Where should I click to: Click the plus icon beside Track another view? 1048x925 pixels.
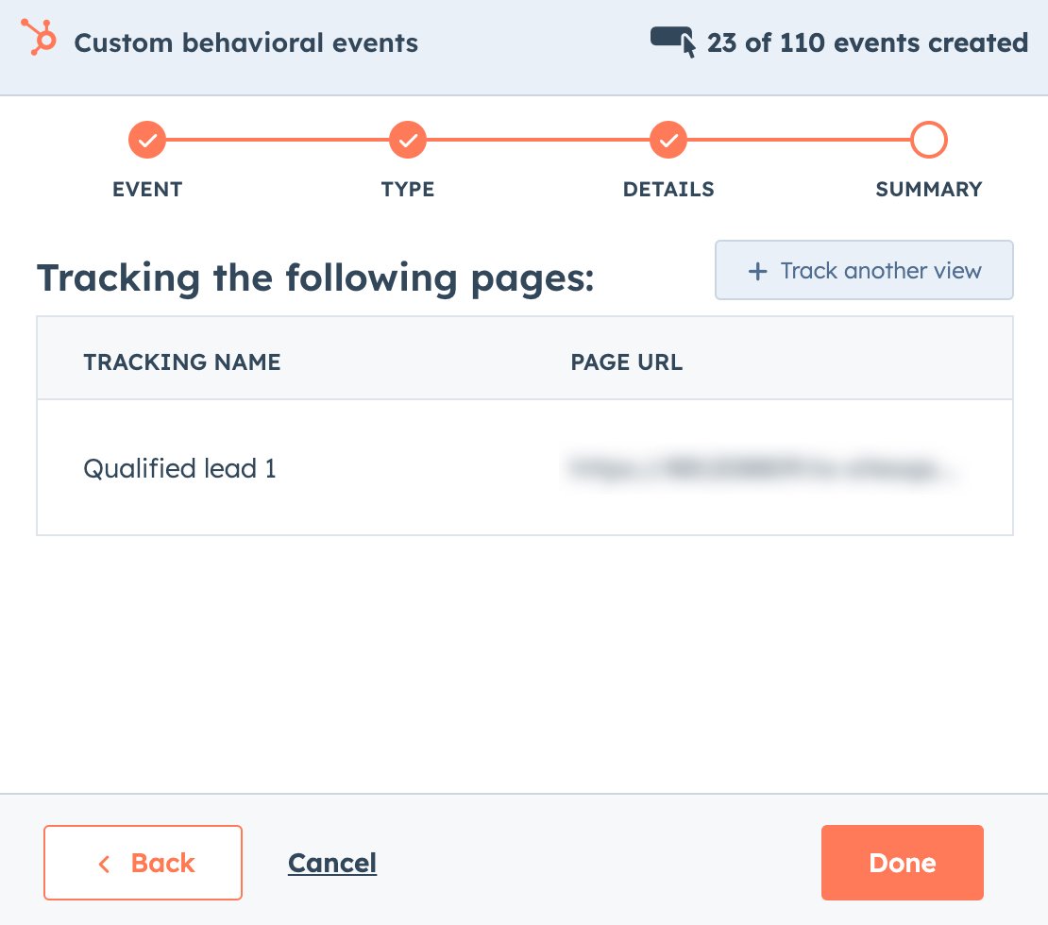tap(757, 272)
